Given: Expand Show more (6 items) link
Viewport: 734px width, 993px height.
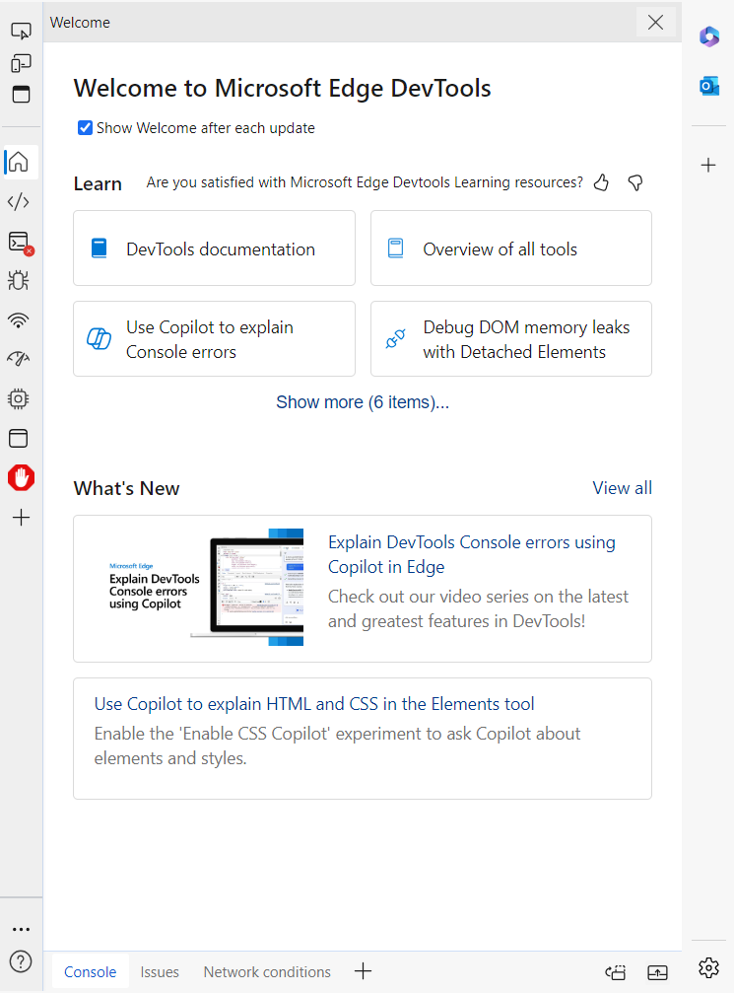Looking at the screenshot, I should point(363,402).
